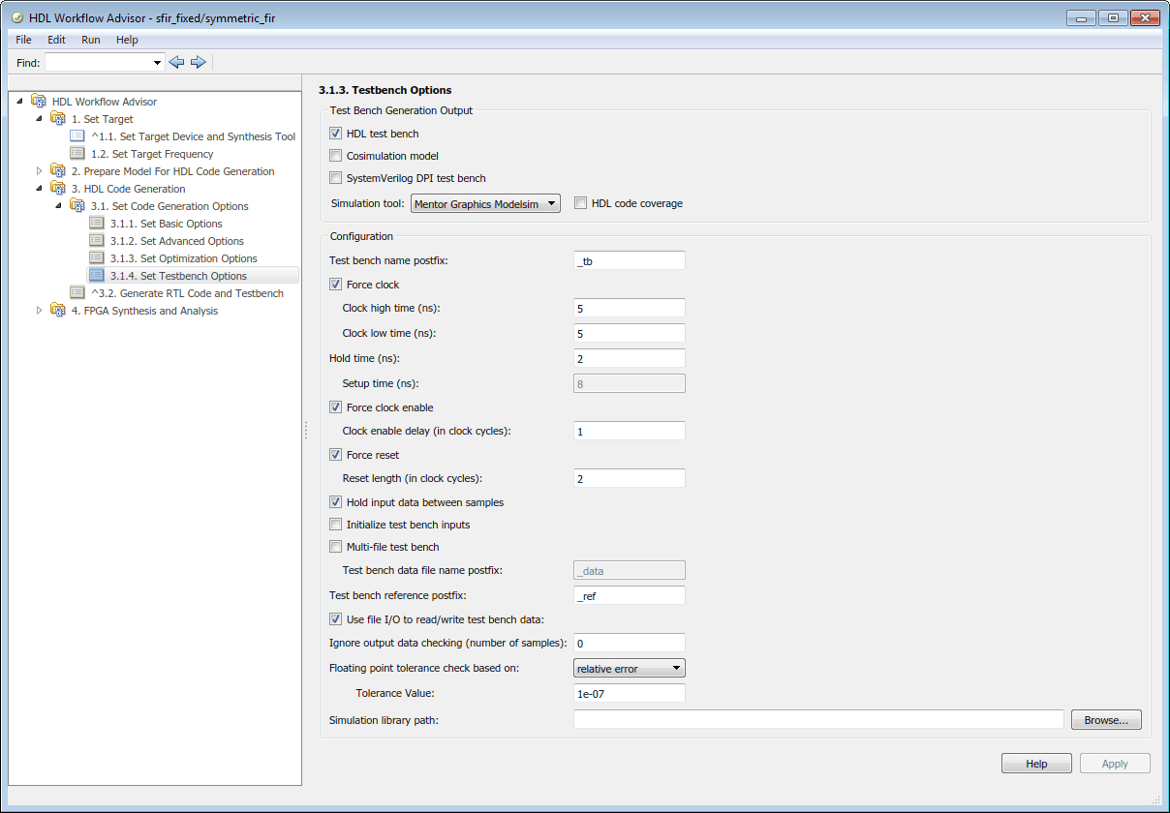
Task: Click the Tolerance Value field
Action: 630,693
